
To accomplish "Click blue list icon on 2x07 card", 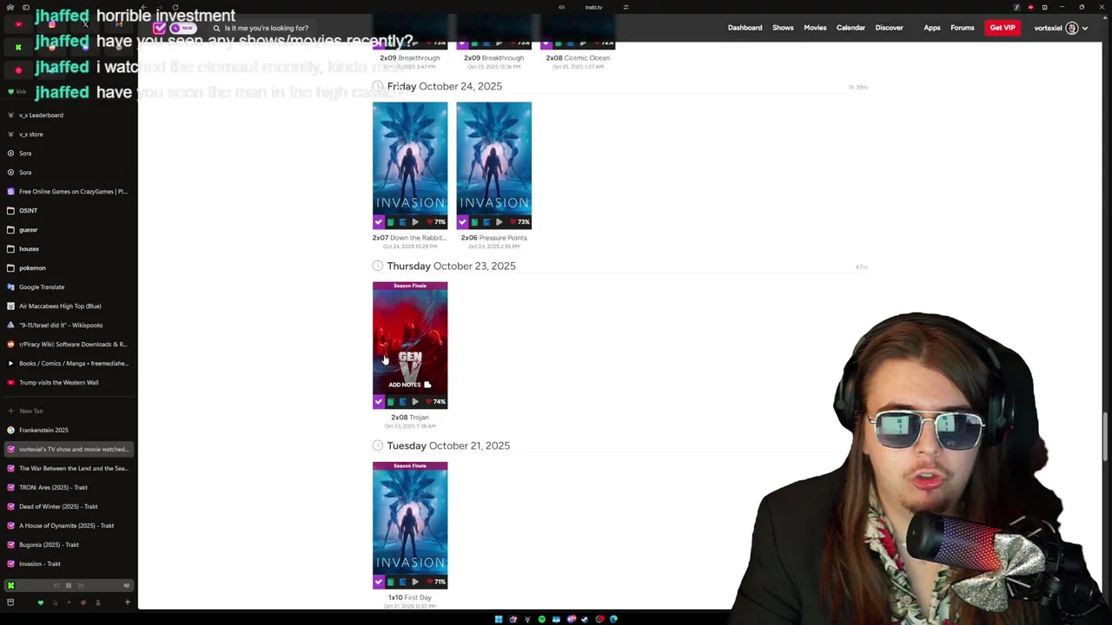I will tap(402, 222).
